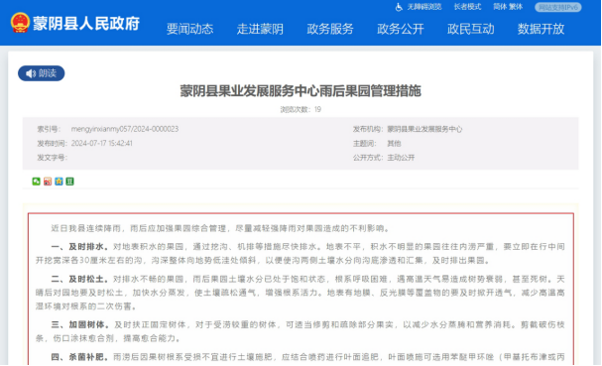Viewport: 602px width, 366px height.
Task: Click the 主动公开 disclosure method value
Action: point(401,158)
